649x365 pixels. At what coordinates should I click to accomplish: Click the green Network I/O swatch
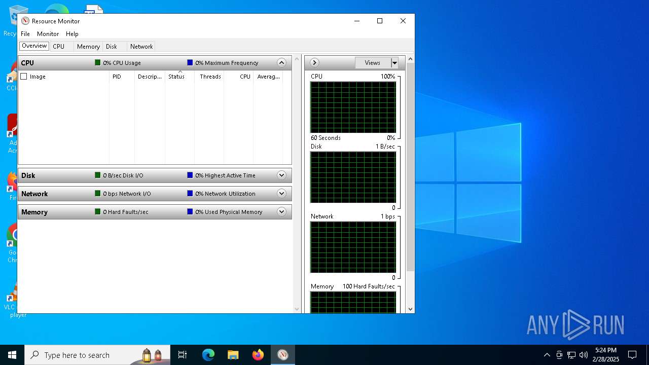click(98, 194)
